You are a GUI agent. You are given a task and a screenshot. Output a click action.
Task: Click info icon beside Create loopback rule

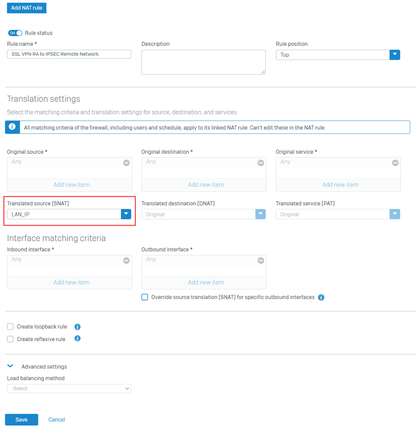[77, 327]
